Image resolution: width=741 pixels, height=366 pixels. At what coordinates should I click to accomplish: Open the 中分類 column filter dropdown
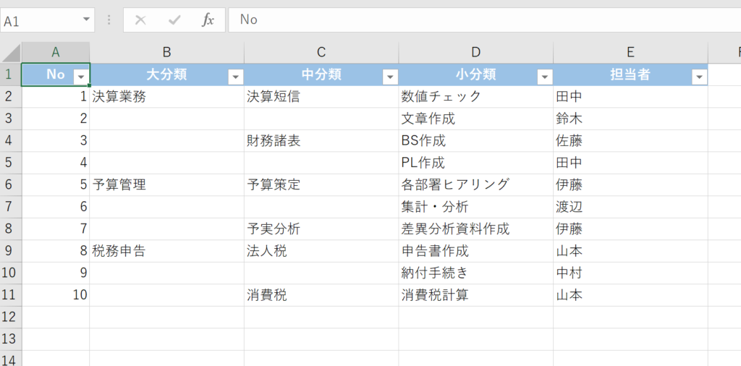coord(390,77)
